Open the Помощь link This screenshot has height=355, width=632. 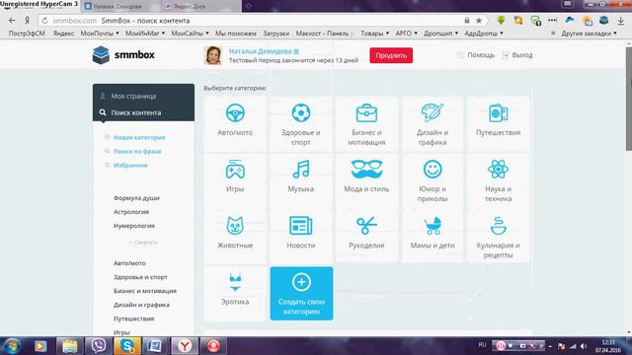(476, 55)
